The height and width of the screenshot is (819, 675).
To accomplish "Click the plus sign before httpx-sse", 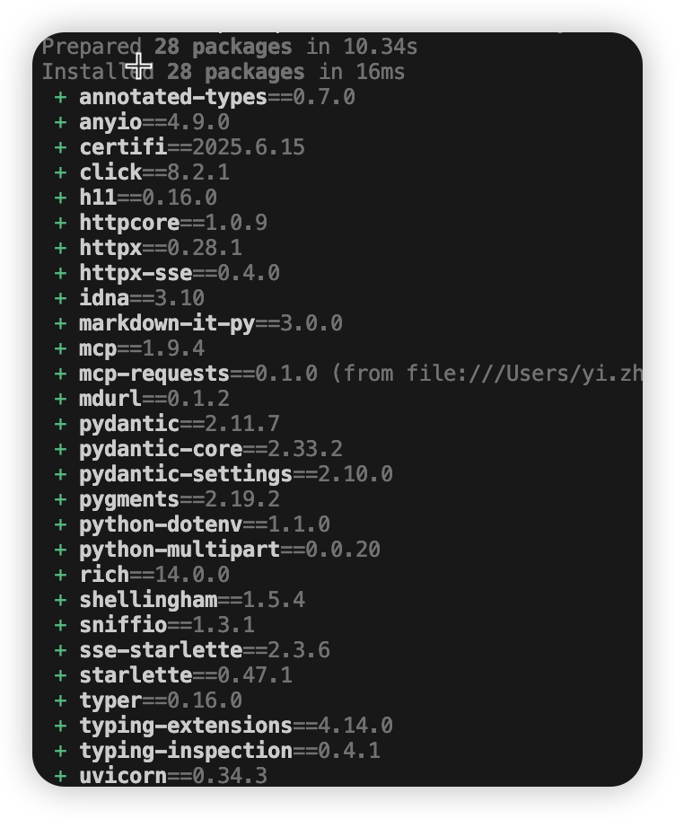I will pyautogui.click(x=60, y=273).
